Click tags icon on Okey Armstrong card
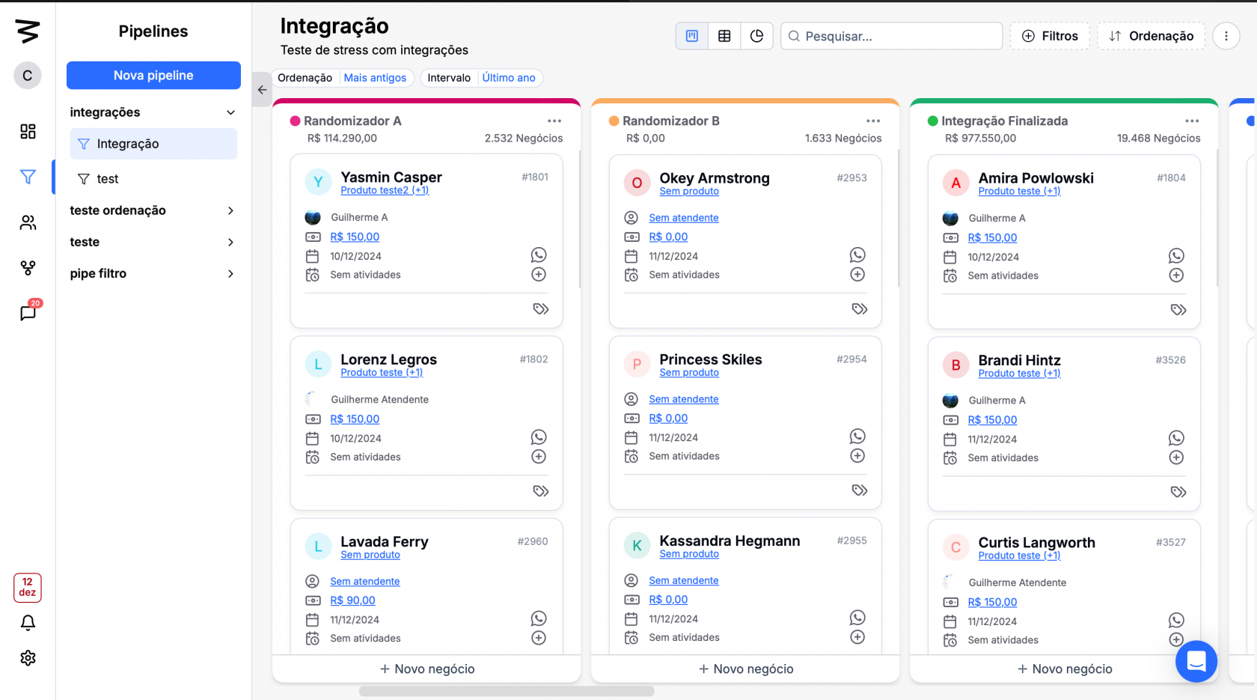Image resolution: width=1257 pixels, height=700 pixels. point(860,308)
